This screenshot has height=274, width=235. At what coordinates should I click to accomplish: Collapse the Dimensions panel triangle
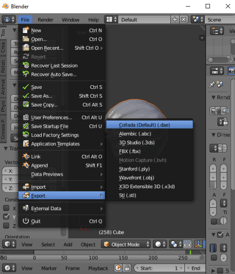tap(213, 135)
